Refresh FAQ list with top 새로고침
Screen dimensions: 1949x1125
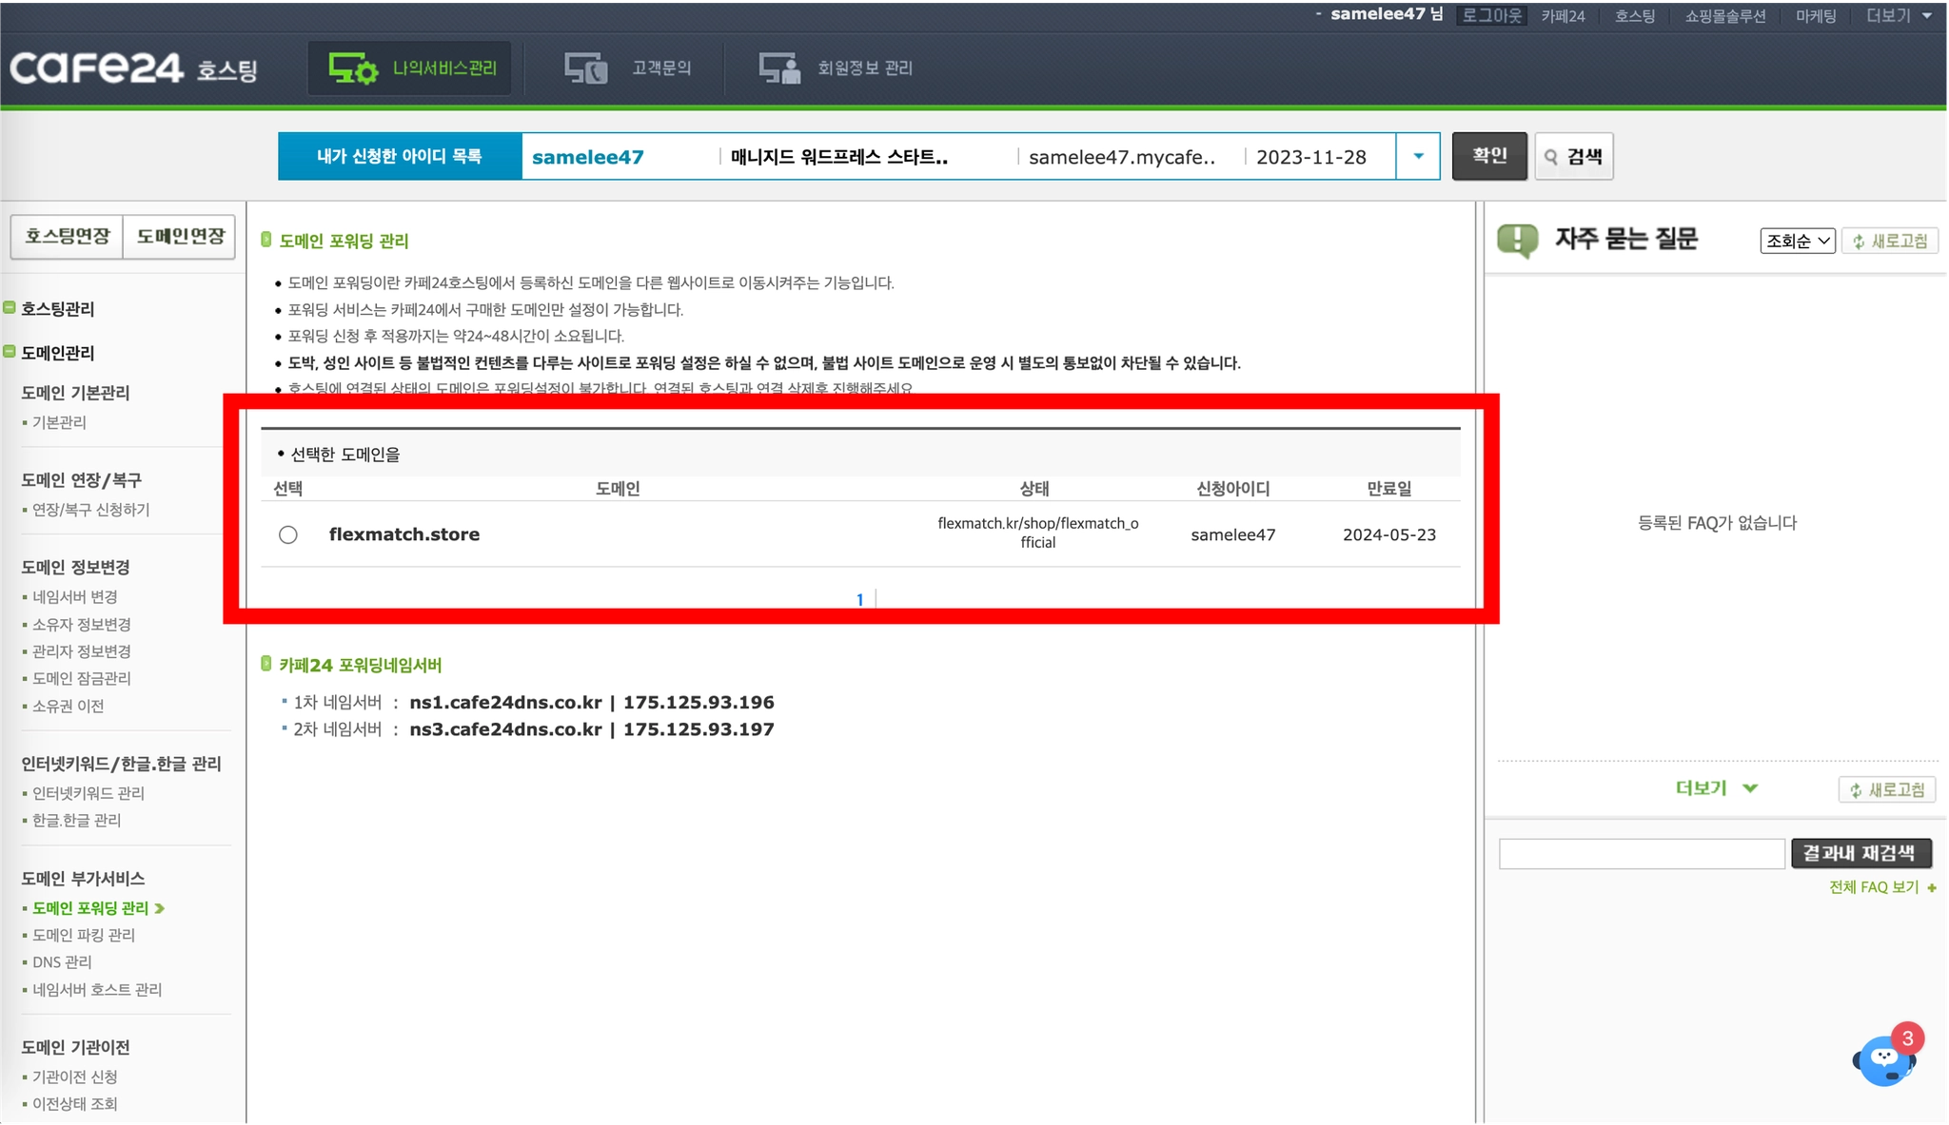coord(1890,242)
